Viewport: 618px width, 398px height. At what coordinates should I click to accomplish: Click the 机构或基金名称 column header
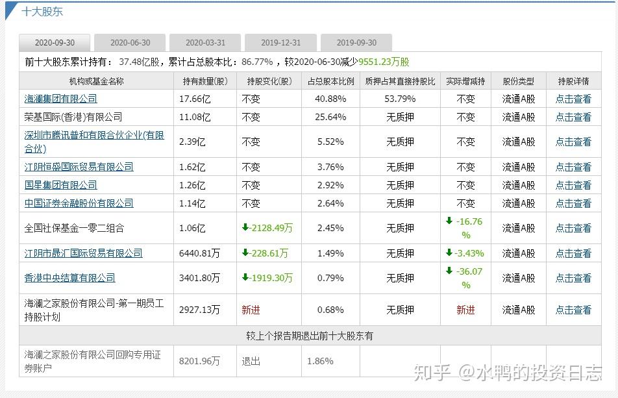click(x=97, y=81)
